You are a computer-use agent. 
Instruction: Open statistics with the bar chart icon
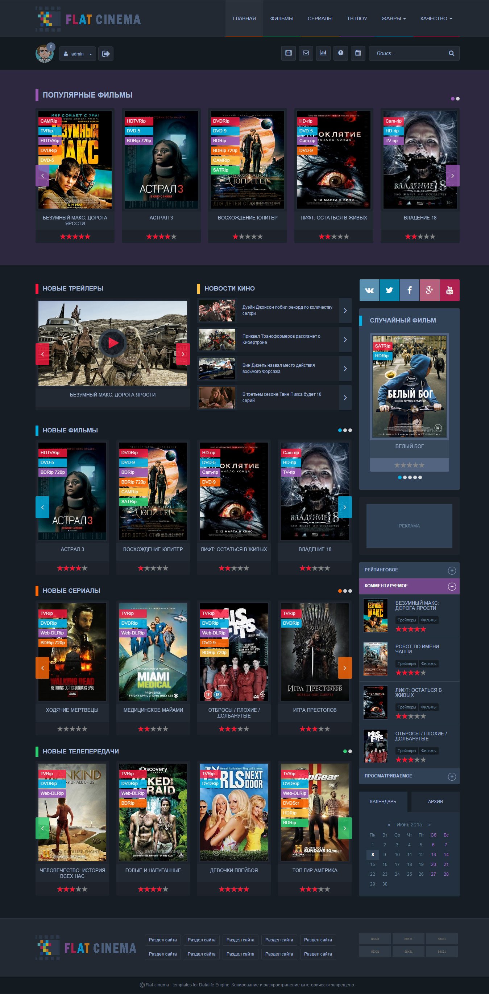(x=323, y=53)
